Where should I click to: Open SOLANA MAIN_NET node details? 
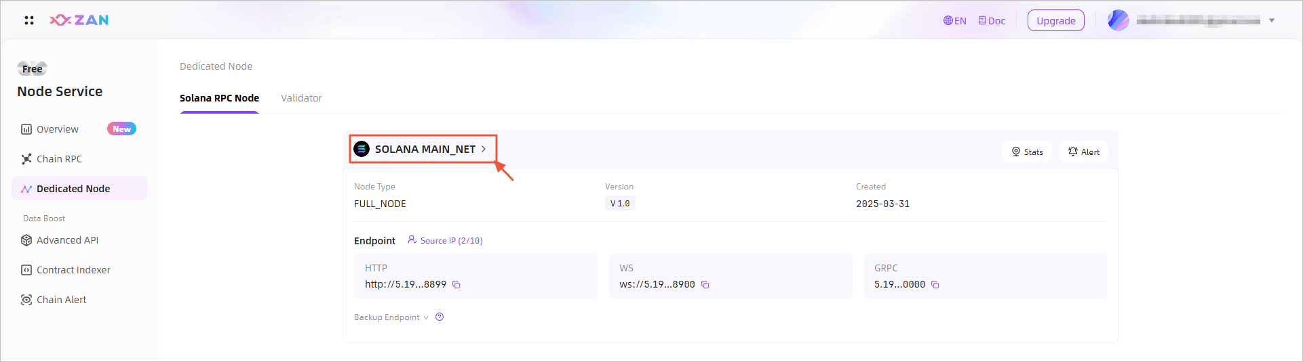[425, 149]
